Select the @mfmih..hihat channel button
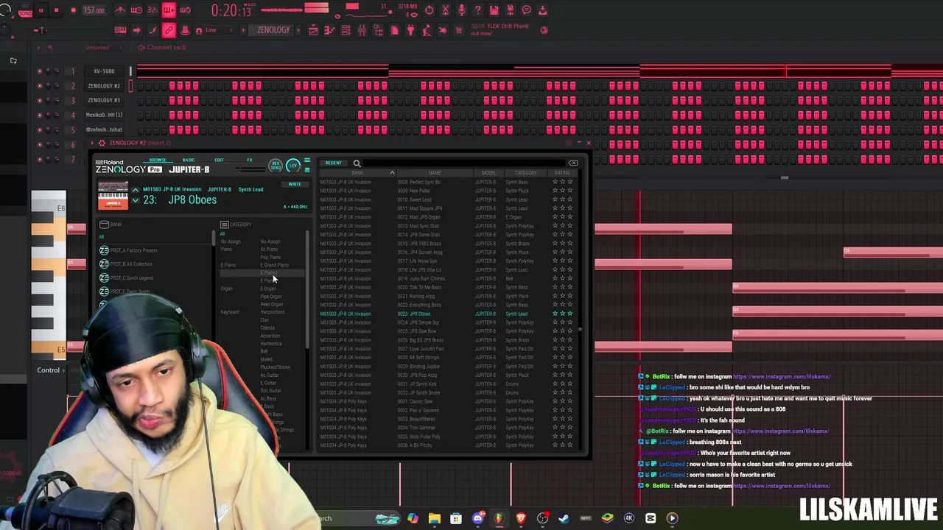The height and width of the screenshot is (530, 943). [x=104, y=130]
